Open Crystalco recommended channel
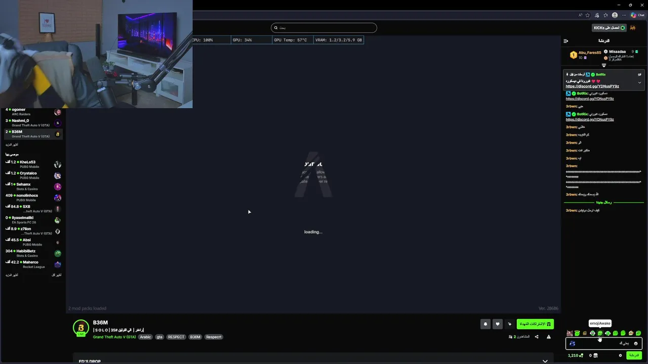Image resolution: width=648 pixels, height=364 pixels. pos(33,175)
